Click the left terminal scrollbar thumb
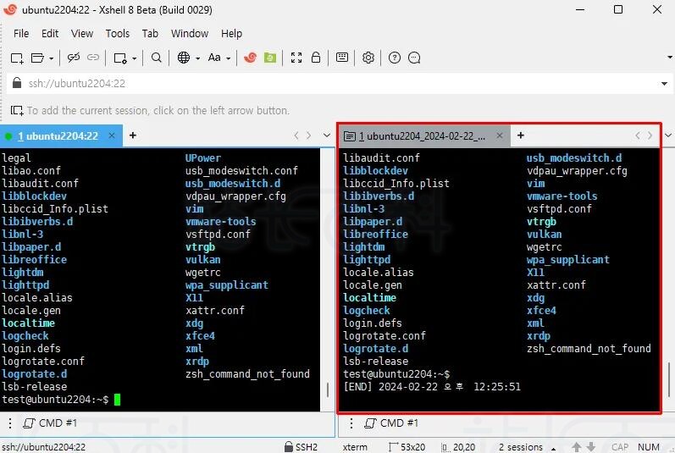The width and height of the screenshot is (675, 453). click(328, 389)
